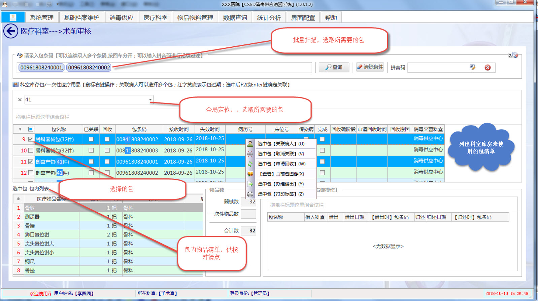This screenshot has height=301, width=538.
Task: Toggle the select-all checkbox in table header
Action: 31,129
